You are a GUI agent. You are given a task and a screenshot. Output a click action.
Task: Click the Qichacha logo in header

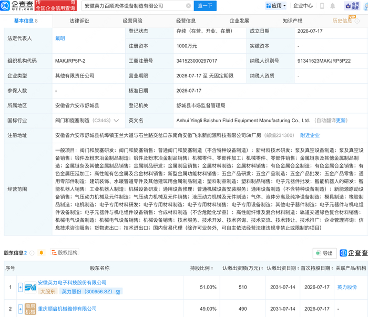coord(16,5)
